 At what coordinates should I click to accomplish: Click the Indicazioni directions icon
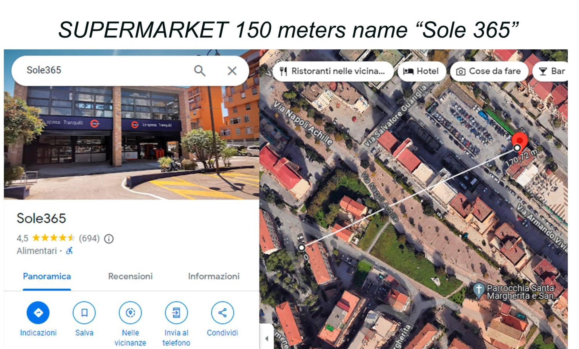(38, 313)
